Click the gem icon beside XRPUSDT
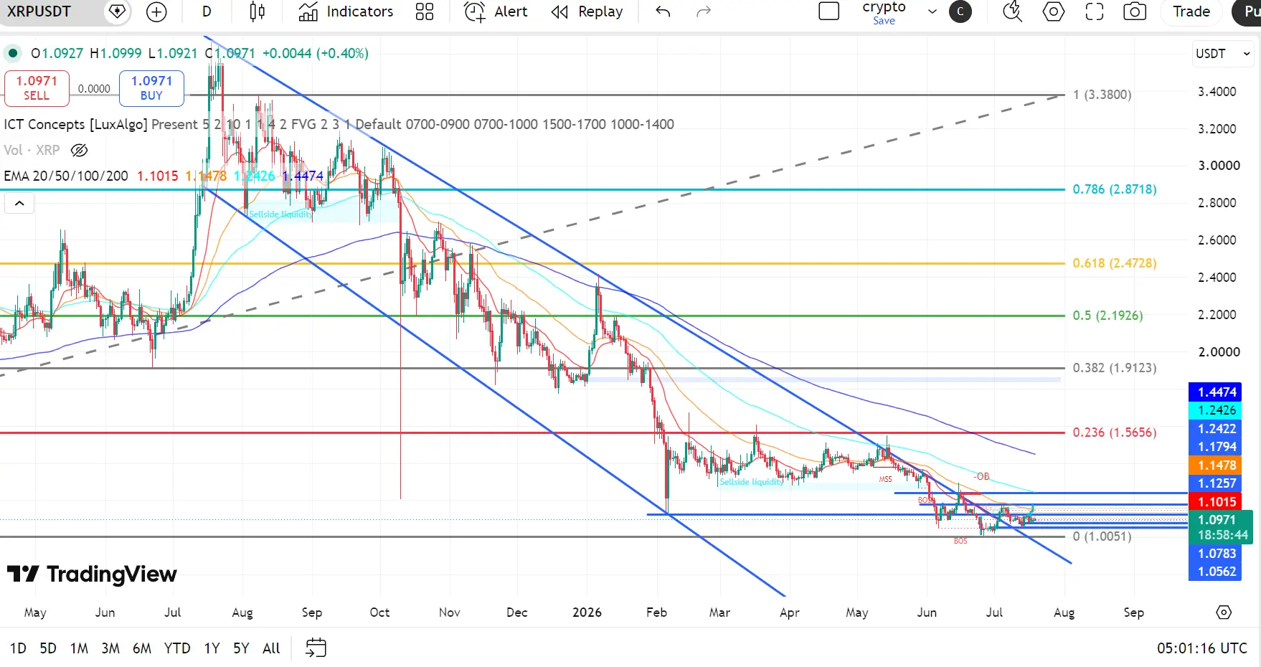Viewport: 1261px width, 667px height. [117, 11]
